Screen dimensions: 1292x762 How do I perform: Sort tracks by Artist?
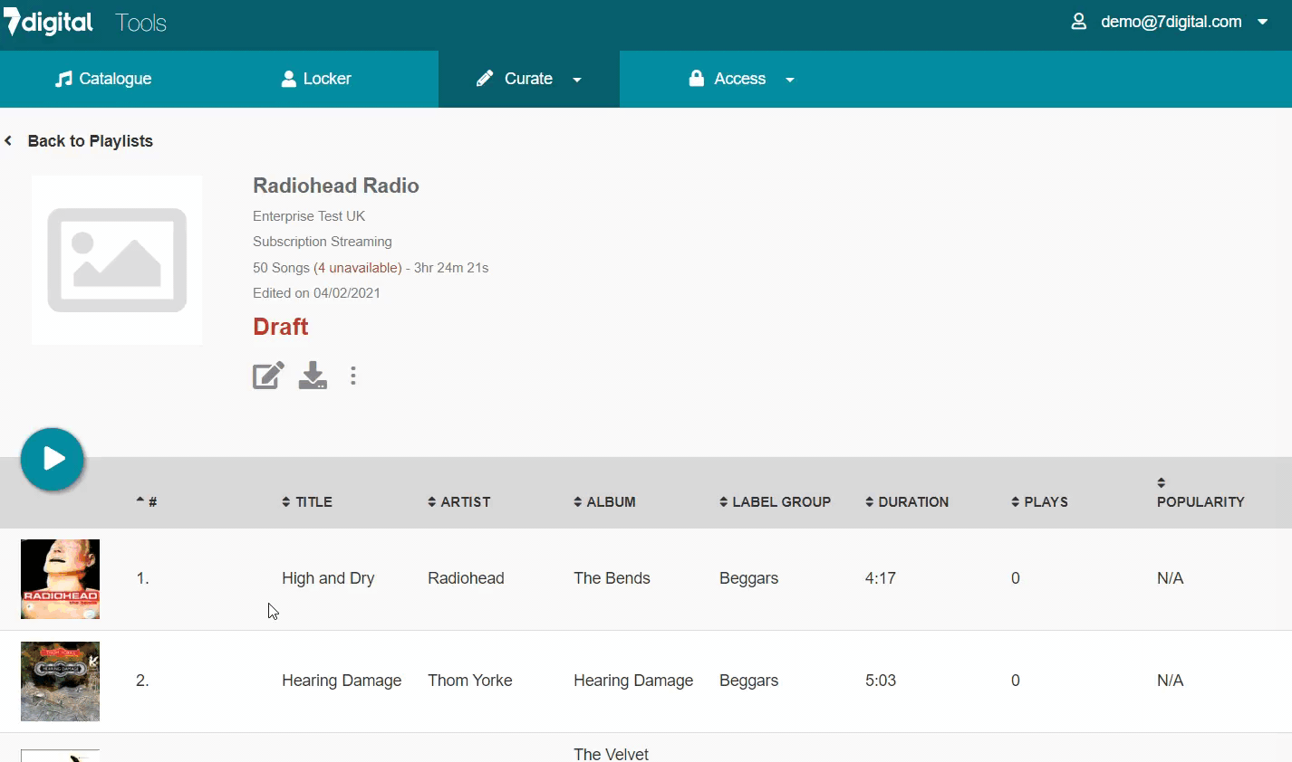[x=458, y=501]
